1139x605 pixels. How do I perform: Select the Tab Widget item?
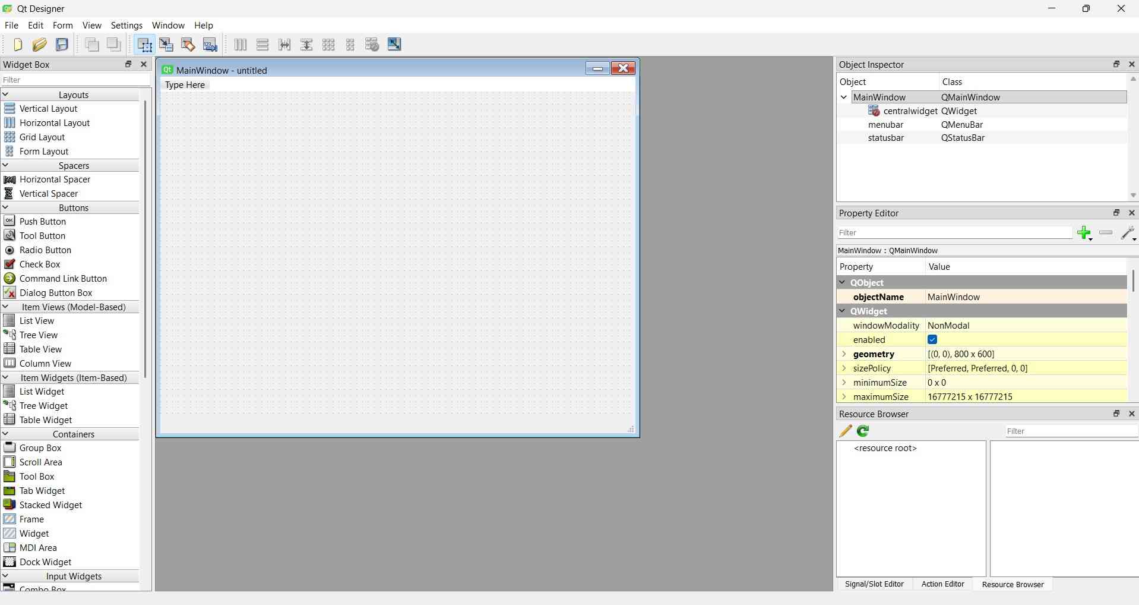[x=42, y=491]
